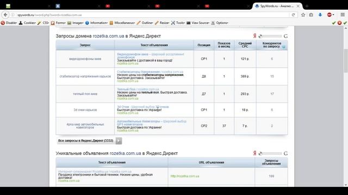
Task: Click the Показов в месяц column header
Action: tap(224, 45)
